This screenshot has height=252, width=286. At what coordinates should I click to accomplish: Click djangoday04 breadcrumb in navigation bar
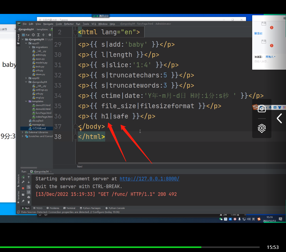point(26,29)
